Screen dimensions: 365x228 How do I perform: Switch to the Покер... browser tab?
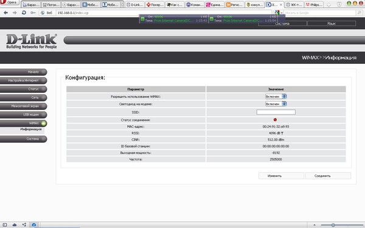tap(155, 4)
